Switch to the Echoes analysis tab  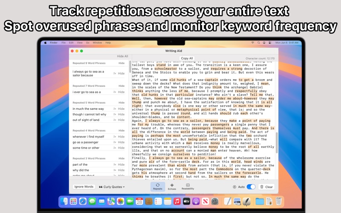point(172,187)
